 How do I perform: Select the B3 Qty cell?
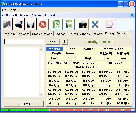[x=88, y=81]
